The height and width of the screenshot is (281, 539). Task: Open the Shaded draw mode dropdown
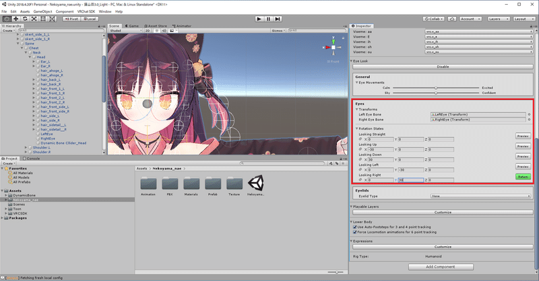125,30
